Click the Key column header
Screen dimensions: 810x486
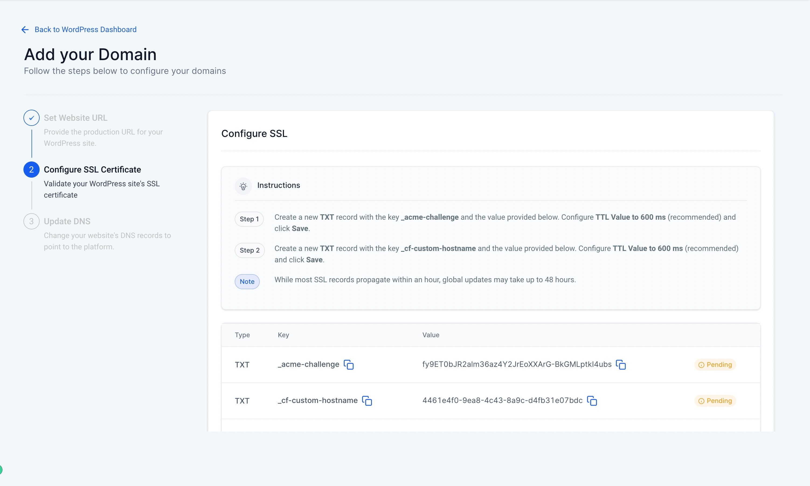283,335
